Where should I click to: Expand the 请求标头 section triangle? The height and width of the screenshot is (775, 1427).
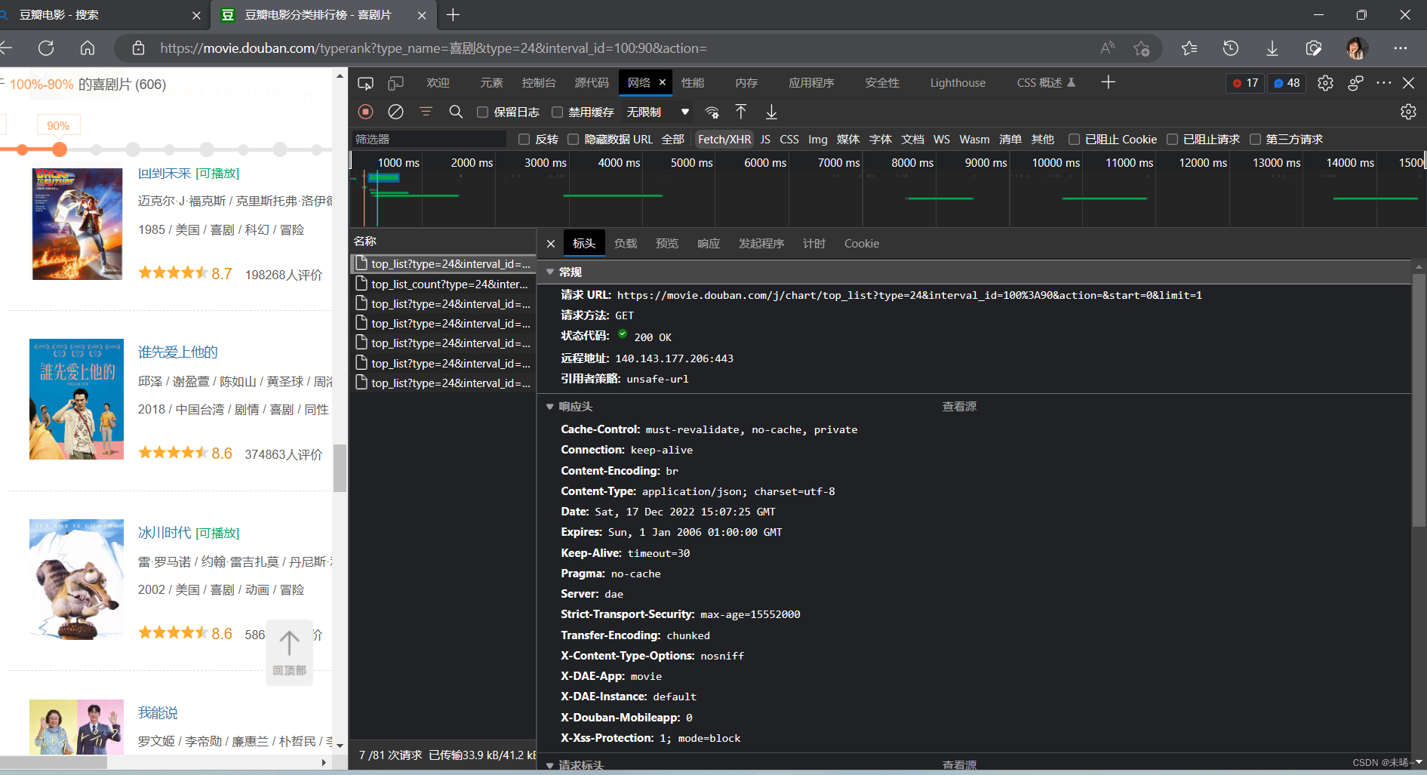[x=550, y=765]
